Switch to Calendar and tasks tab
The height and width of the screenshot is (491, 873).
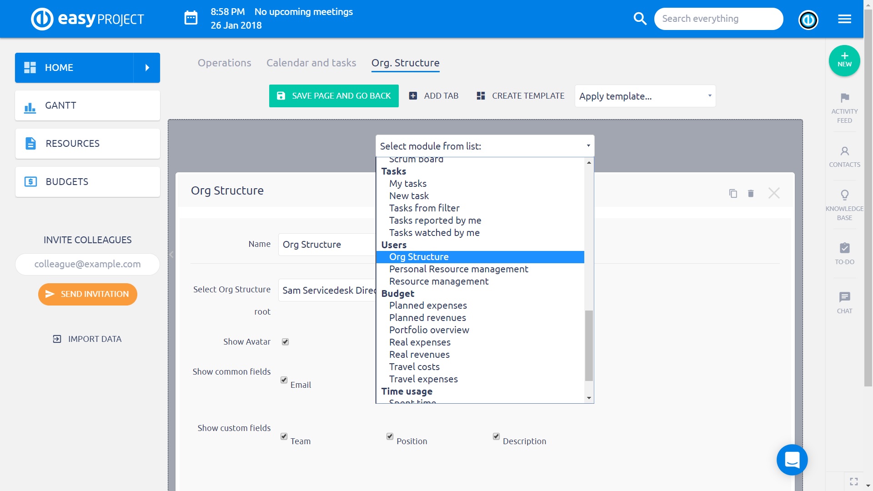tap(311, 63)
